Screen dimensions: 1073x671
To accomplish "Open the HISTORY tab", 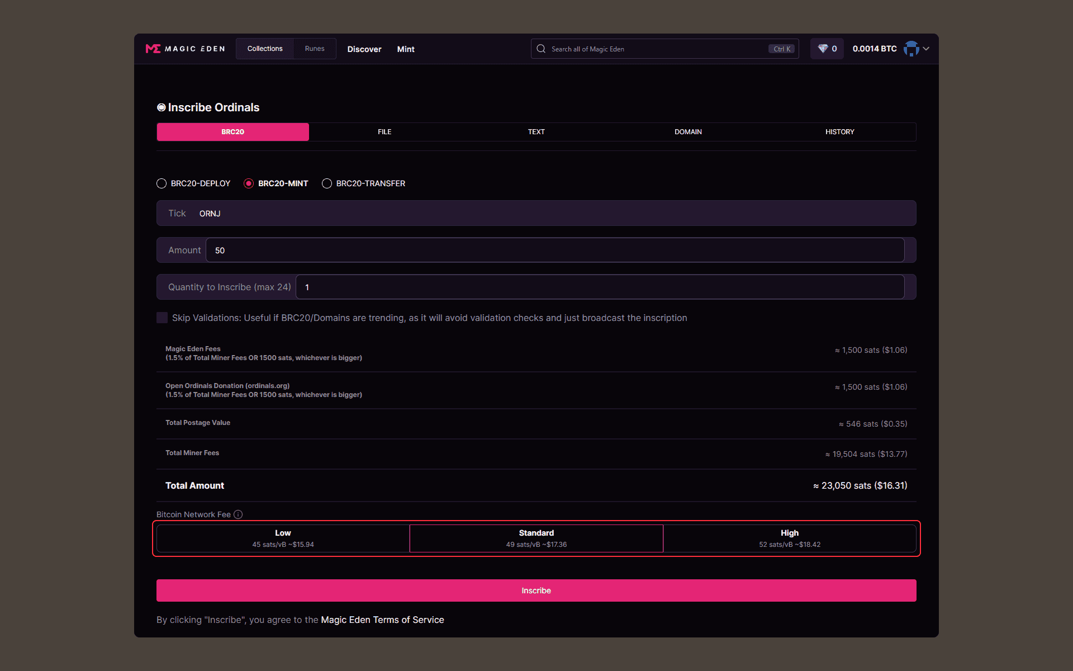I will pyautogui.click(x=840, y=132).
